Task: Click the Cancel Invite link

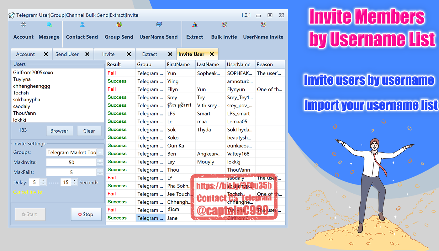Action: point(28,192)
